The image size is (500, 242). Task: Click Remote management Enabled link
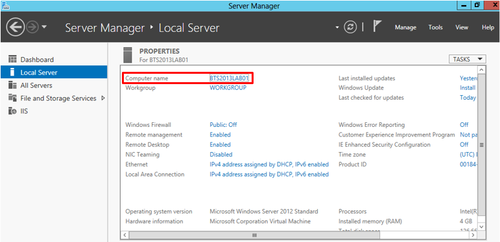click(220, 135)
